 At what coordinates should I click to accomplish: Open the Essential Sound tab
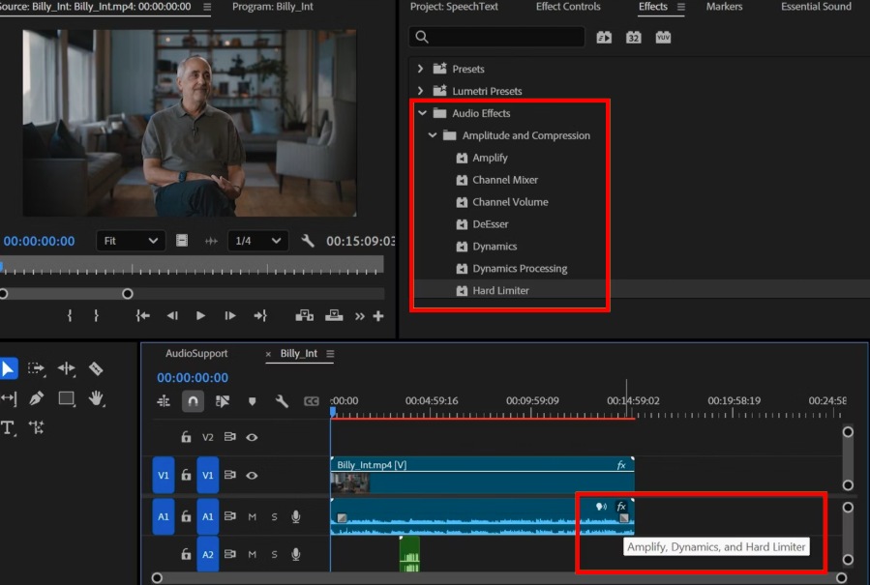click(x=816, y=7)
